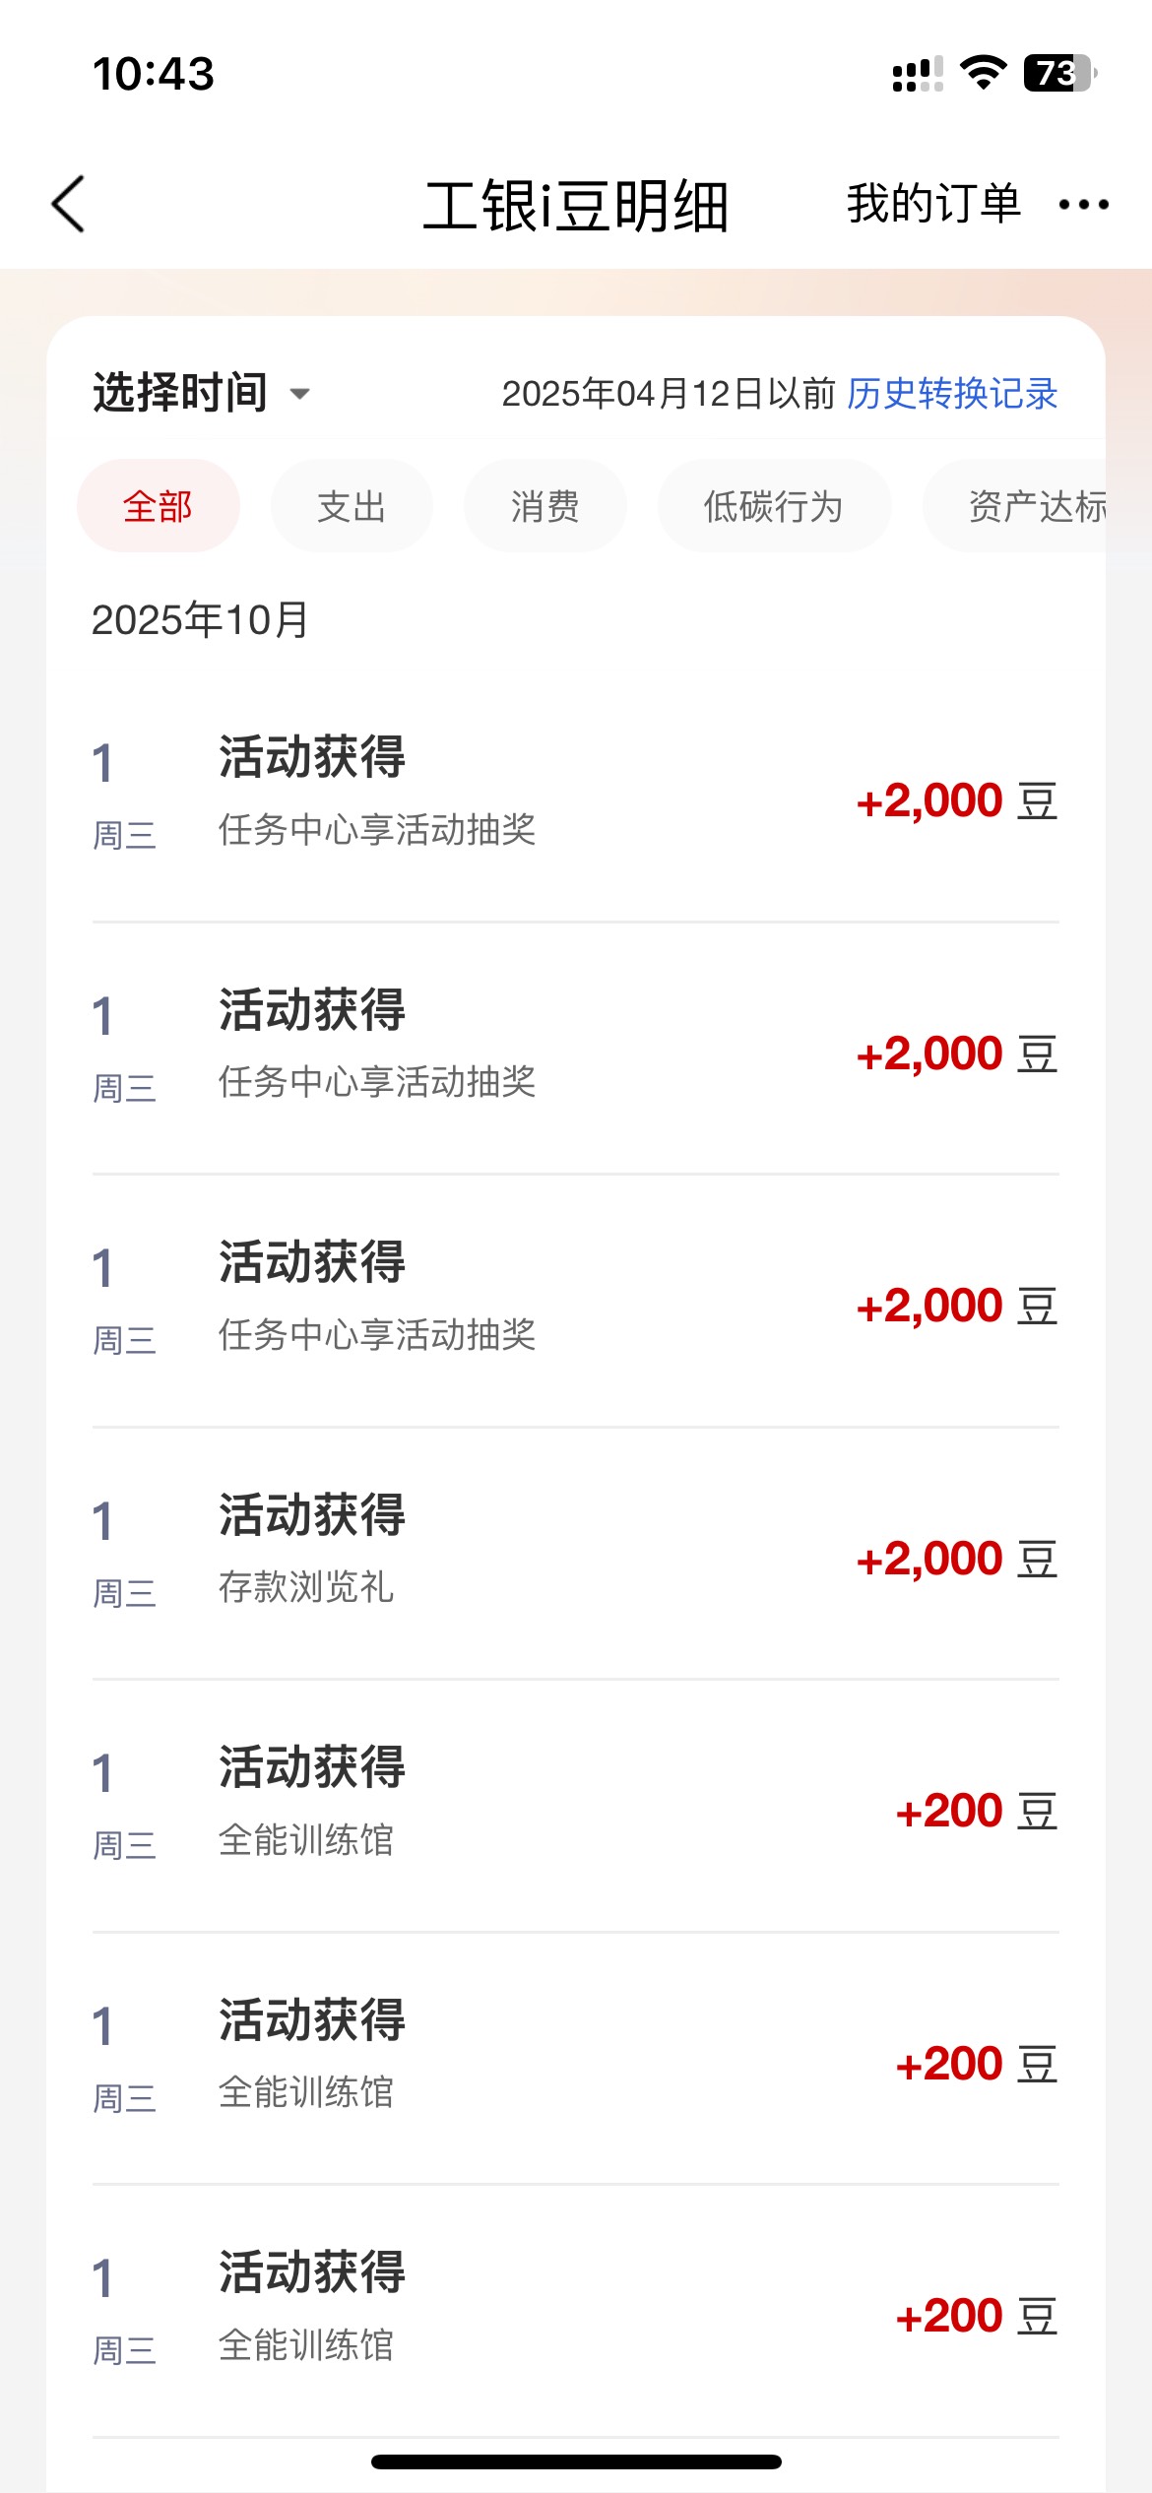Tap the battery status icon
The width and height of the screenshot is (1152, 2493).
1059,74
